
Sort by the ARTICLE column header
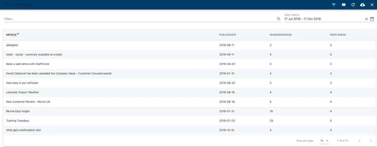point(11,35)
